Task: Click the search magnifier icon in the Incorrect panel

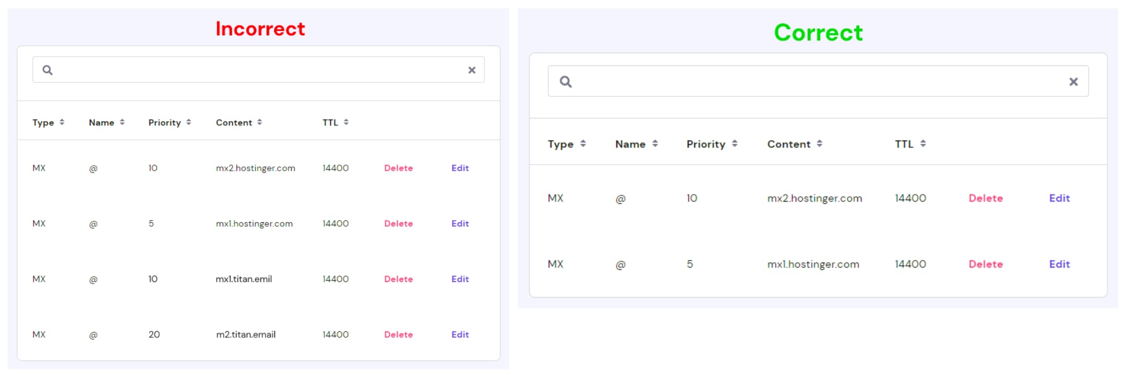Action: coord(48,70)
